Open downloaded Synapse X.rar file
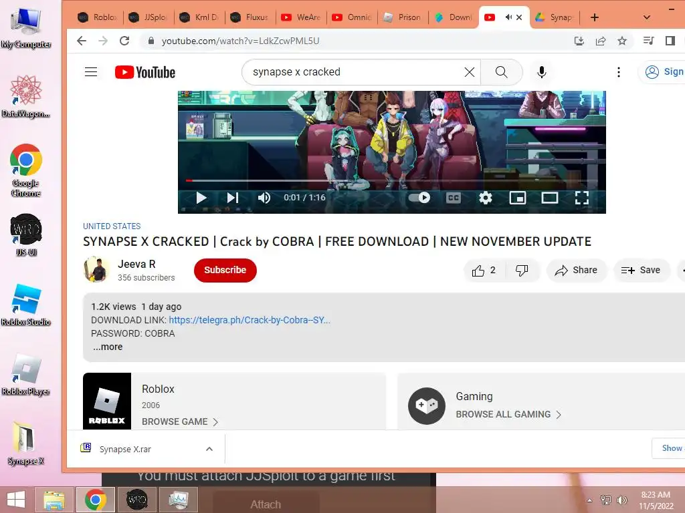Viewport: 685px width, 513px height. tap(125, 449)
